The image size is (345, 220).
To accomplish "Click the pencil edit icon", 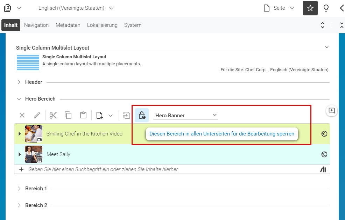I will [x=37, y=115].
